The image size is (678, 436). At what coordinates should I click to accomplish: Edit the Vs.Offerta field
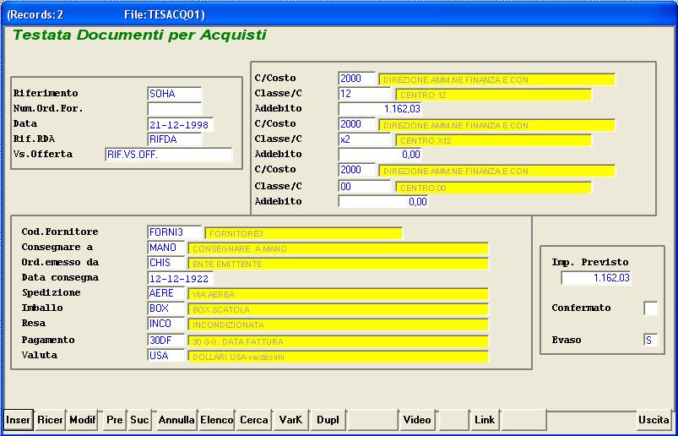coord(169,155)
